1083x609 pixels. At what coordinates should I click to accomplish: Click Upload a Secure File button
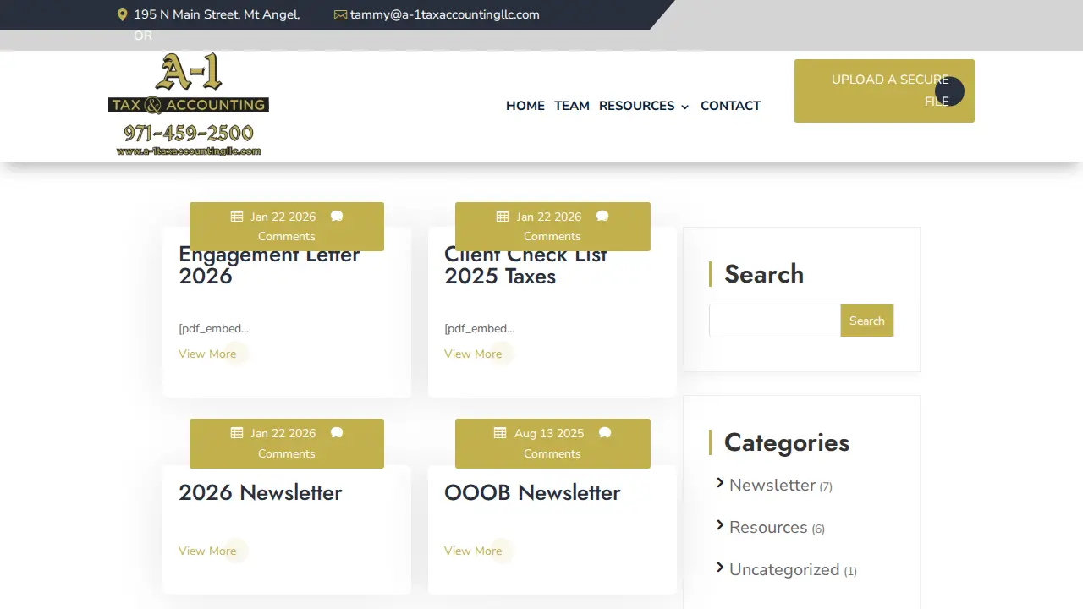pos(884,91)
